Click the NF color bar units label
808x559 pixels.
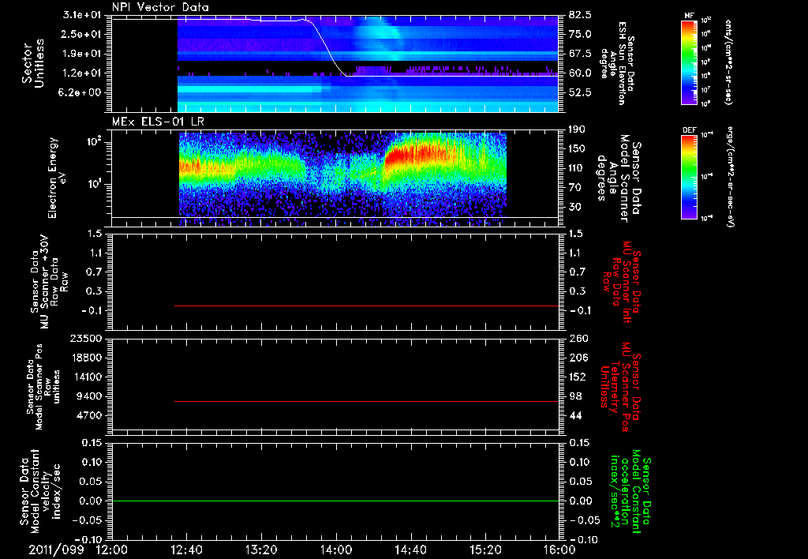(x=728, y=62)
